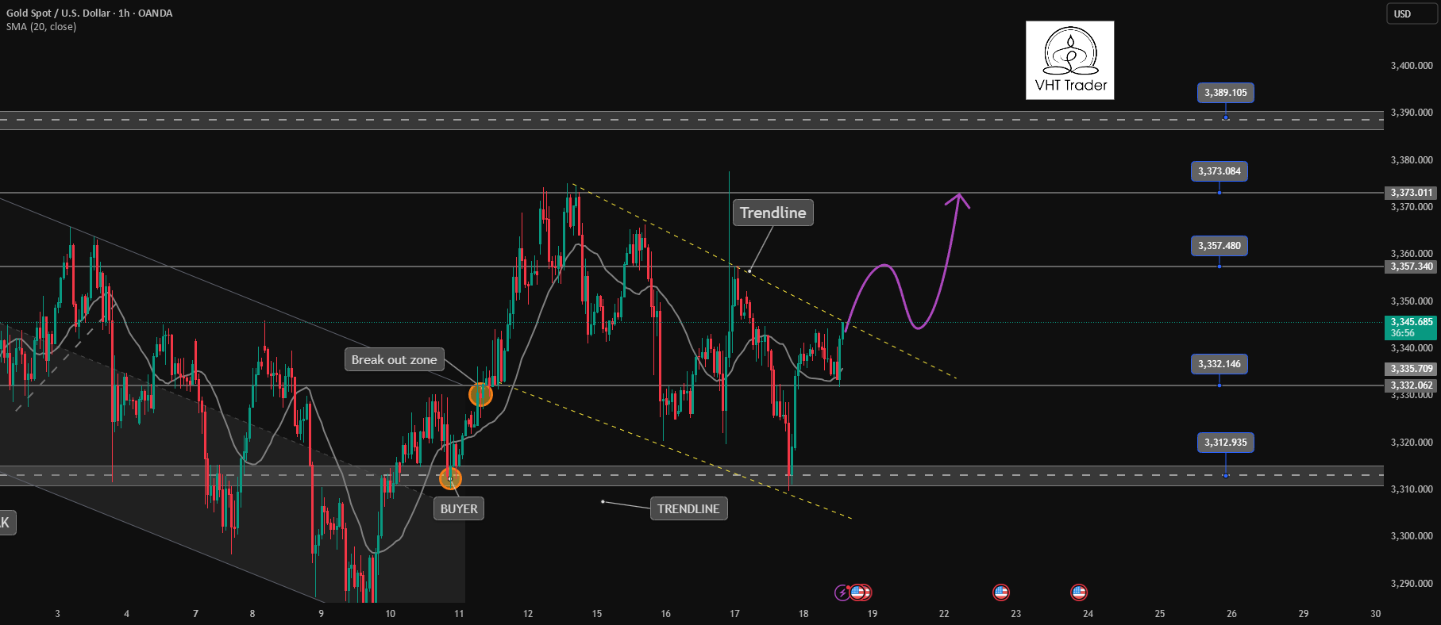Screen dimensions: 1441x625
Task: Click the purple projection arrow tip
Action: [x=959, y=197]
